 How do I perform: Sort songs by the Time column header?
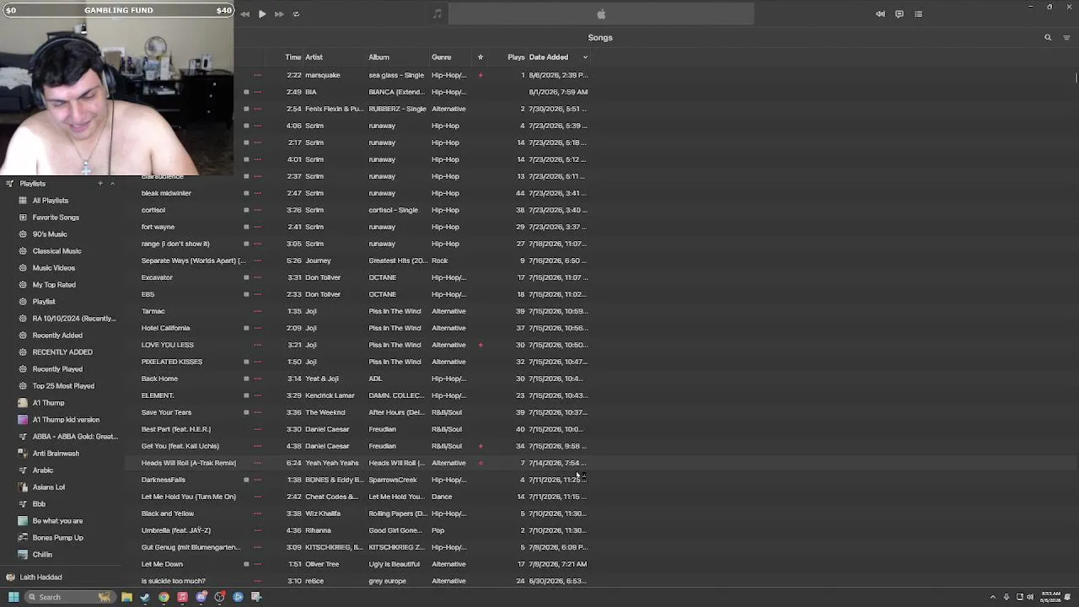[293, 57]
